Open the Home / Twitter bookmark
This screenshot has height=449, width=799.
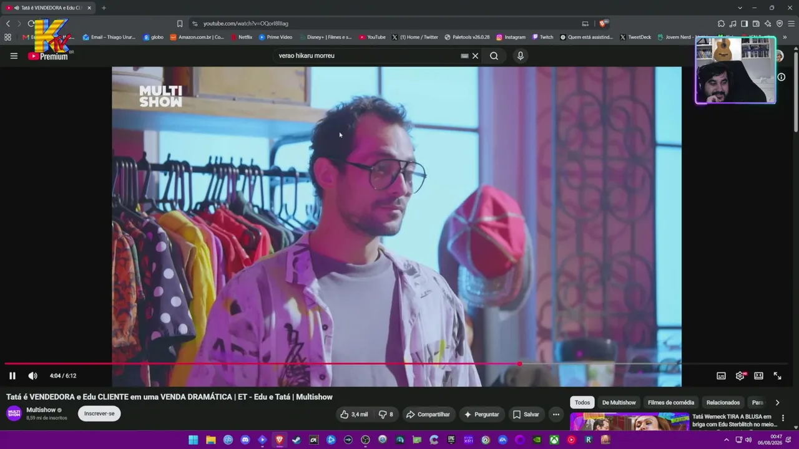(415, 37)
